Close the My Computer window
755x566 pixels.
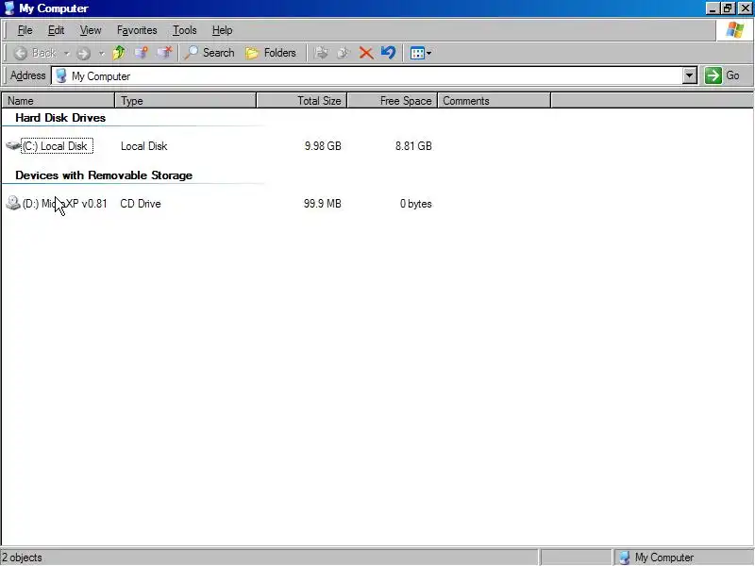pyautogui.click(x=746, y=8)
